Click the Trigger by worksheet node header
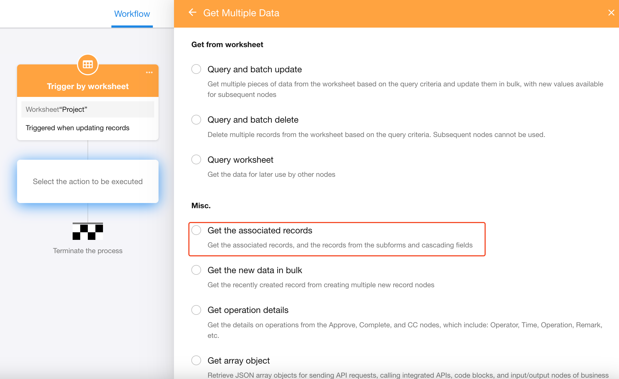The width and height of the screenshot is (619, 379). pos(88,86)
